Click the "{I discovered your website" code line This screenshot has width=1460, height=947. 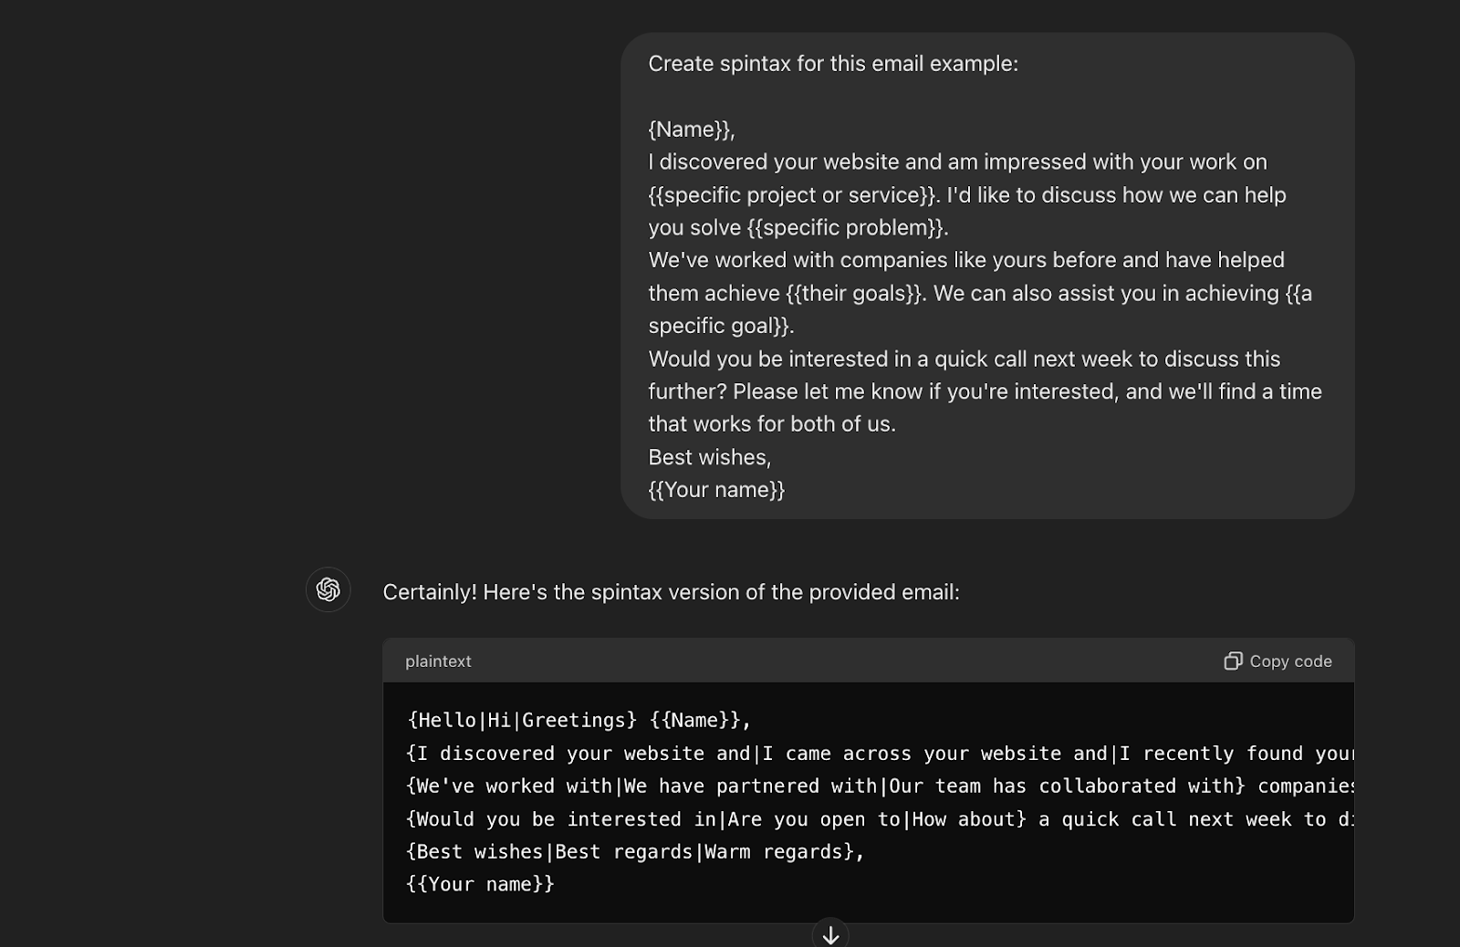point(881,754)
